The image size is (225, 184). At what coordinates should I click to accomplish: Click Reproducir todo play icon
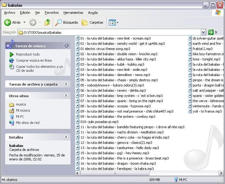[x=11, y=54]
